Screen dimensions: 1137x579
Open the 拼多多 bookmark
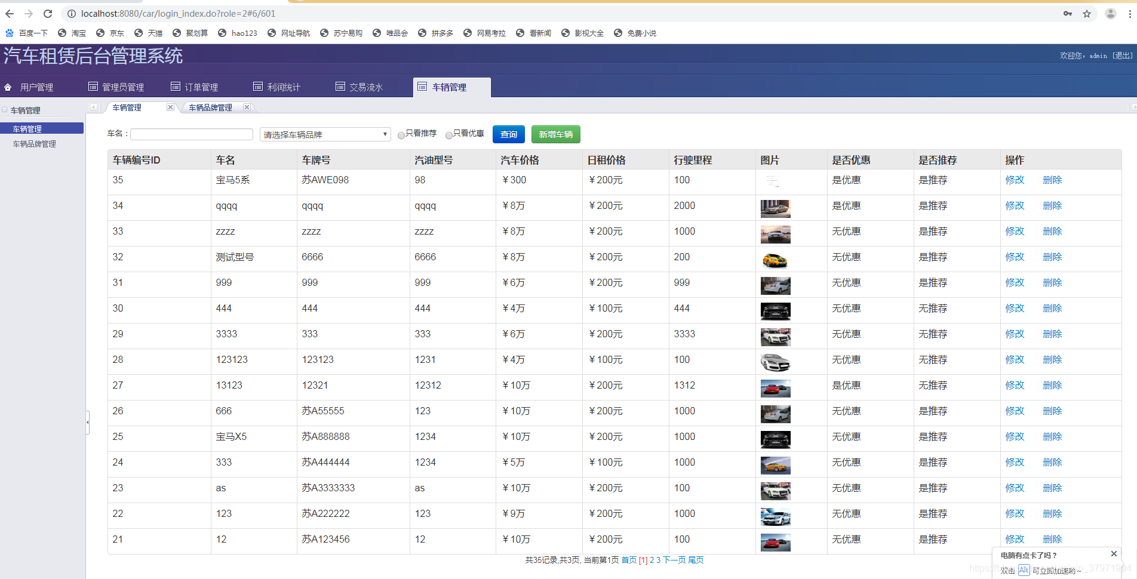(x=435, y=33)
